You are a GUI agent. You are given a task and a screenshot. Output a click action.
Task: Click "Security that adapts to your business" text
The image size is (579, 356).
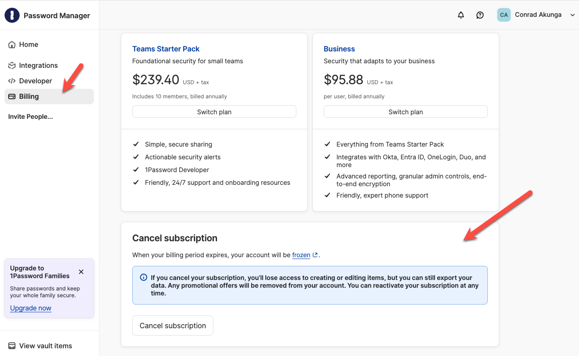click(x=379, y=61)
